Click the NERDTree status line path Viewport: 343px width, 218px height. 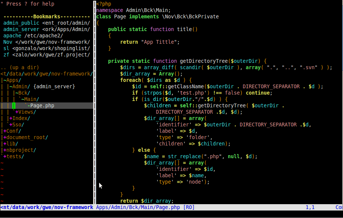tap(47, 207)
